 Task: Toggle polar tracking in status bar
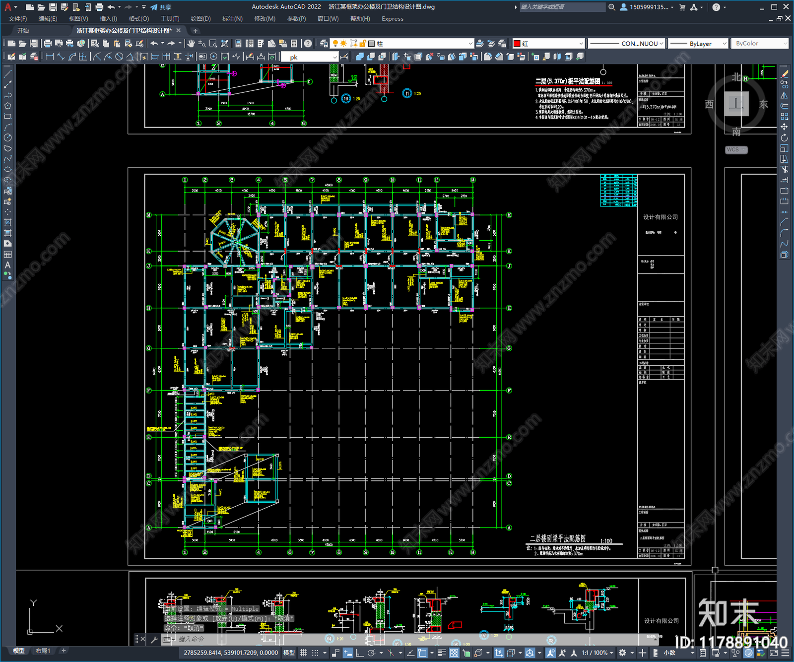point(372,653)
